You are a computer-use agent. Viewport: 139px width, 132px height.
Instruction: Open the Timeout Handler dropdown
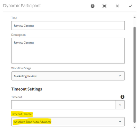click(x=68, y=122)
